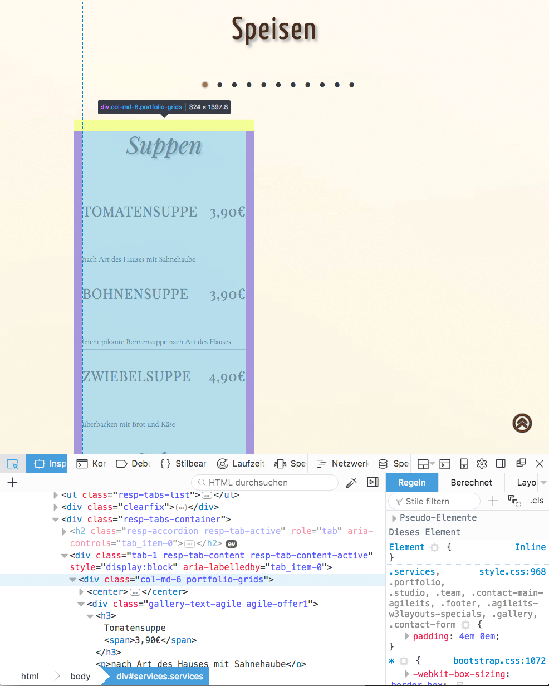Open style.css:968 source link
Image resolution: width=549 pixels, height=686 pixels.
point(512,572)
